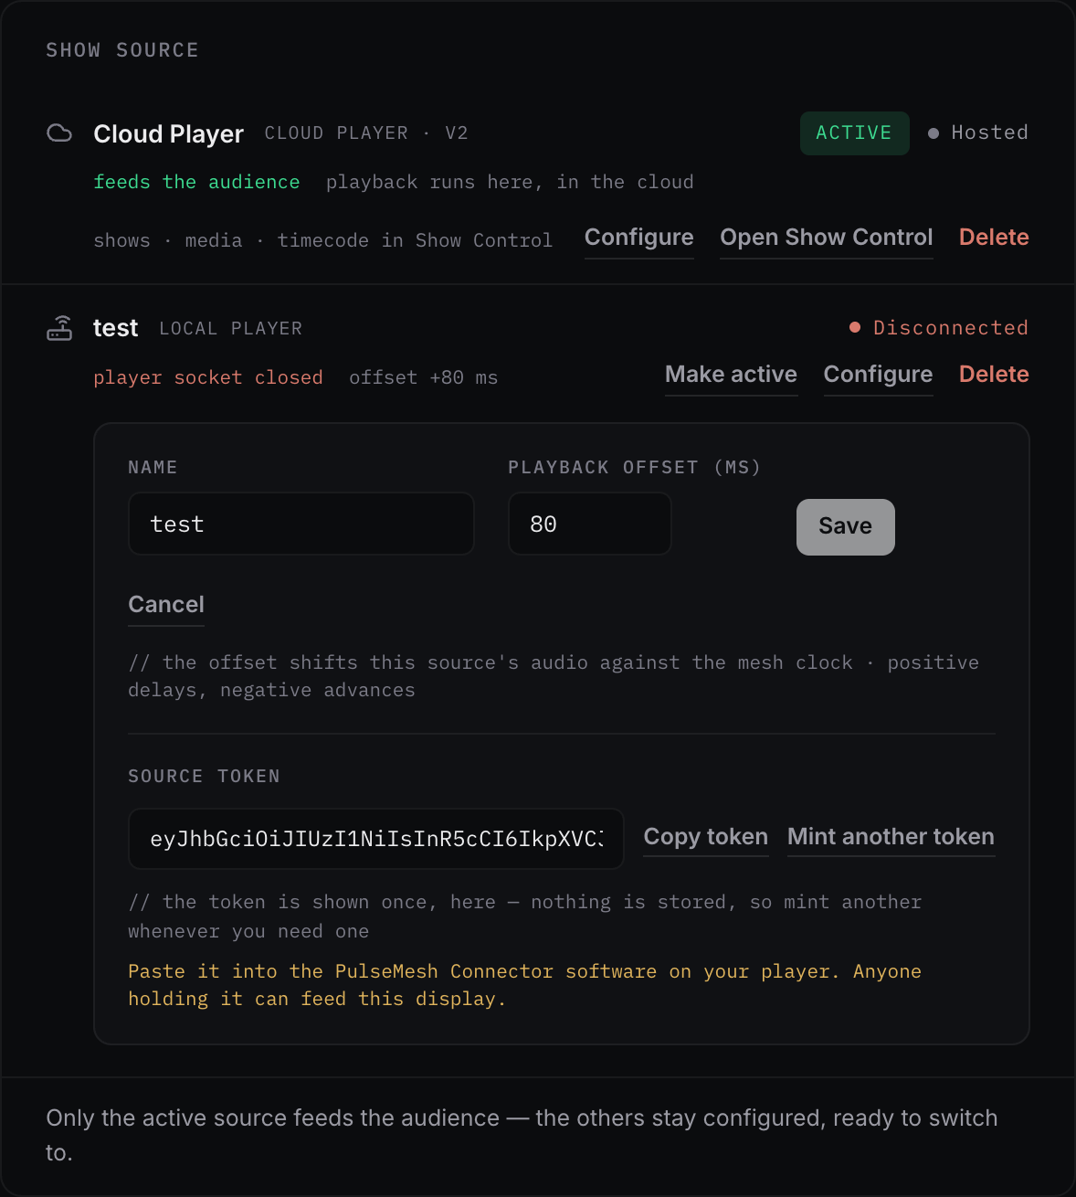Click the green ACTIVE badge

(x=854, y=133)
